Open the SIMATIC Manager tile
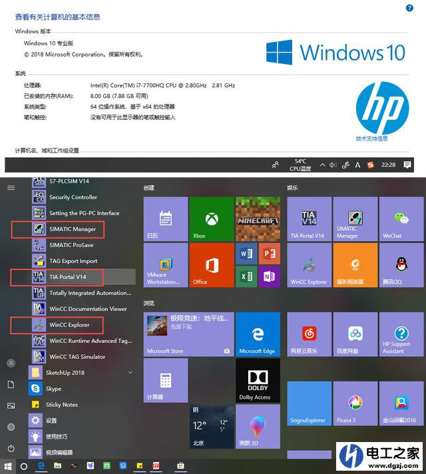The height and width of the screenshot is (474, 426). pyautogui.click(x=355, y=219)
